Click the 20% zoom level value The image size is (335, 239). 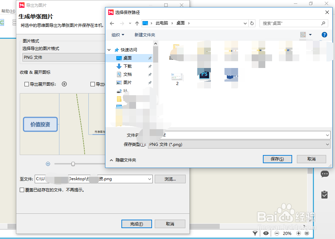(287, 234)
